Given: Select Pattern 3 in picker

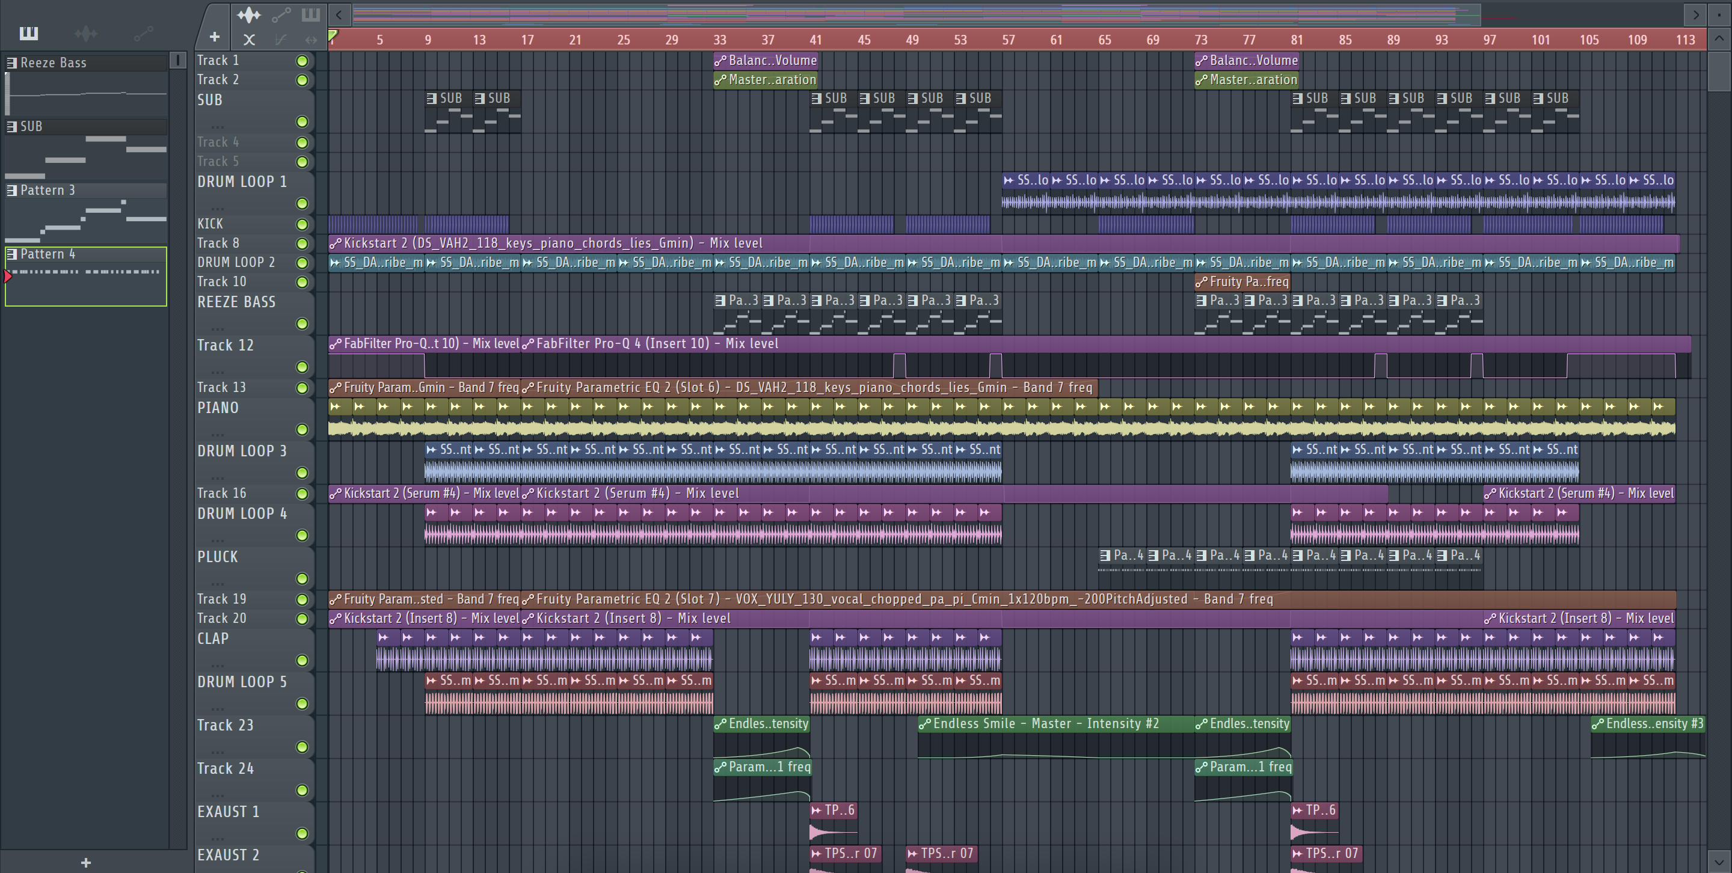Looking at the screenshot, I should point(86,212).
